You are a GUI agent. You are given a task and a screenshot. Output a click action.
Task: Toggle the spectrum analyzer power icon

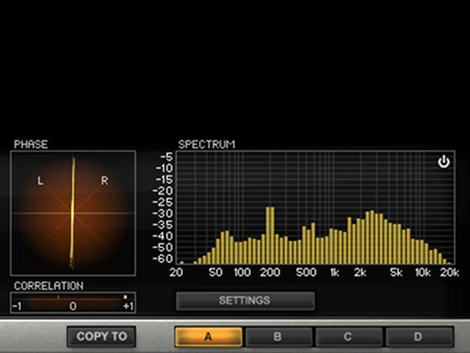(444, 161)
